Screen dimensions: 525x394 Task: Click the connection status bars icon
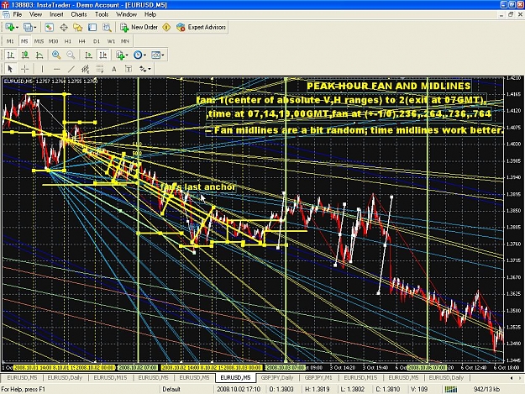coord(451,389)
